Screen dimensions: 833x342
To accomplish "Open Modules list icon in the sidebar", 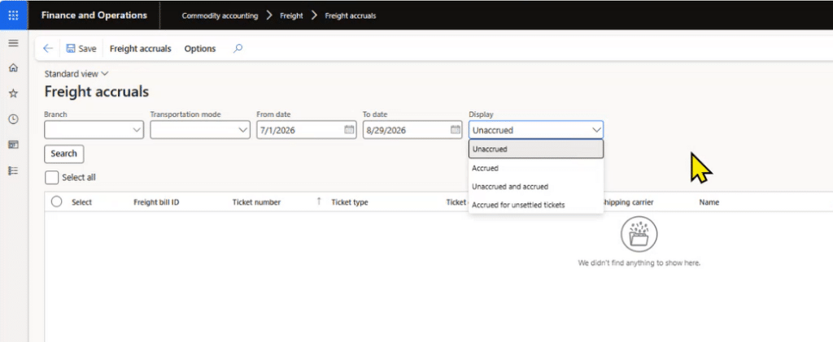I will click(x=14, y=171).
